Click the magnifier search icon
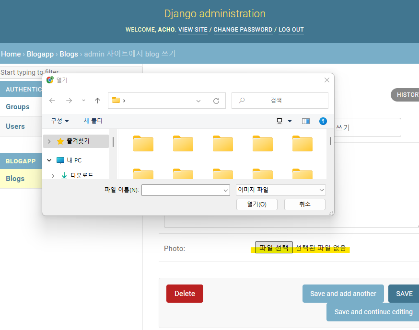Viewport: 419px width, 330px height. click(x=242, y=101)
